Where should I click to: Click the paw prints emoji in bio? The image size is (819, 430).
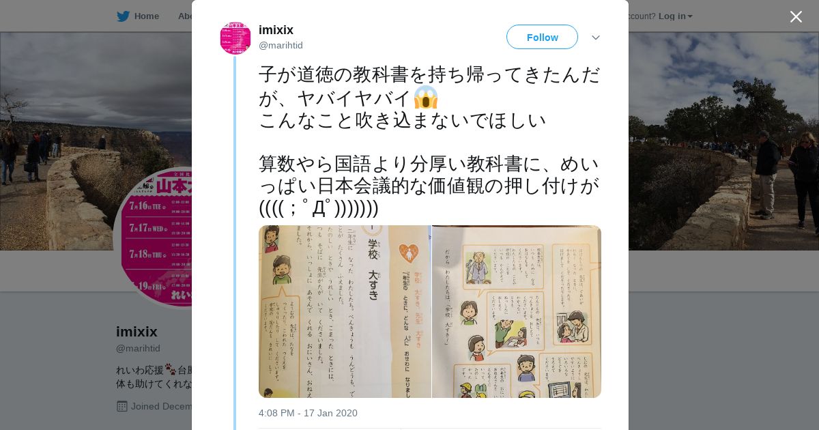coord(170,369)
